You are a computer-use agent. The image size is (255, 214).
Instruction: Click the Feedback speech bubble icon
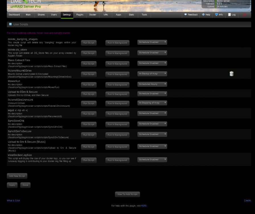[185, 15]
